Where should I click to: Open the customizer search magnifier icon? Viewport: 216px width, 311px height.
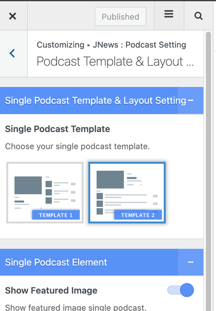click(199, 16)
